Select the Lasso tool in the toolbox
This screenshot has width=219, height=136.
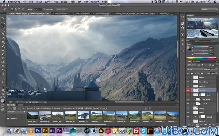point(3,26)
